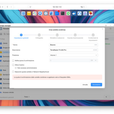This screenshot has height=114, width=114.
Task: Select the Dominio sidebar entry
Action: tap(5, 57)
